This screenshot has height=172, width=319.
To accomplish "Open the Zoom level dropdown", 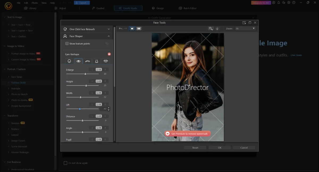I will coord(245,28).
